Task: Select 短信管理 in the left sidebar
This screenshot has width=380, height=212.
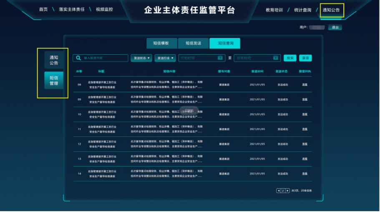Action: coord(54,80)
